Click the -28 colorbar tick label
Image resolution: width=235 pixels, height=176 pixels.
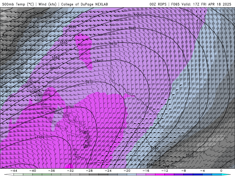[89, 171]
